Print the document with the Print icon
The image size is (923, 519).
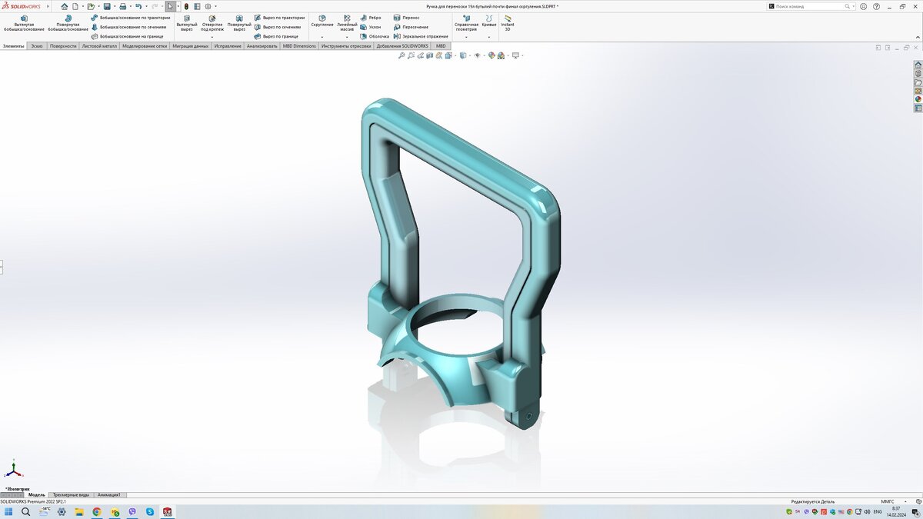click(122, 6)
